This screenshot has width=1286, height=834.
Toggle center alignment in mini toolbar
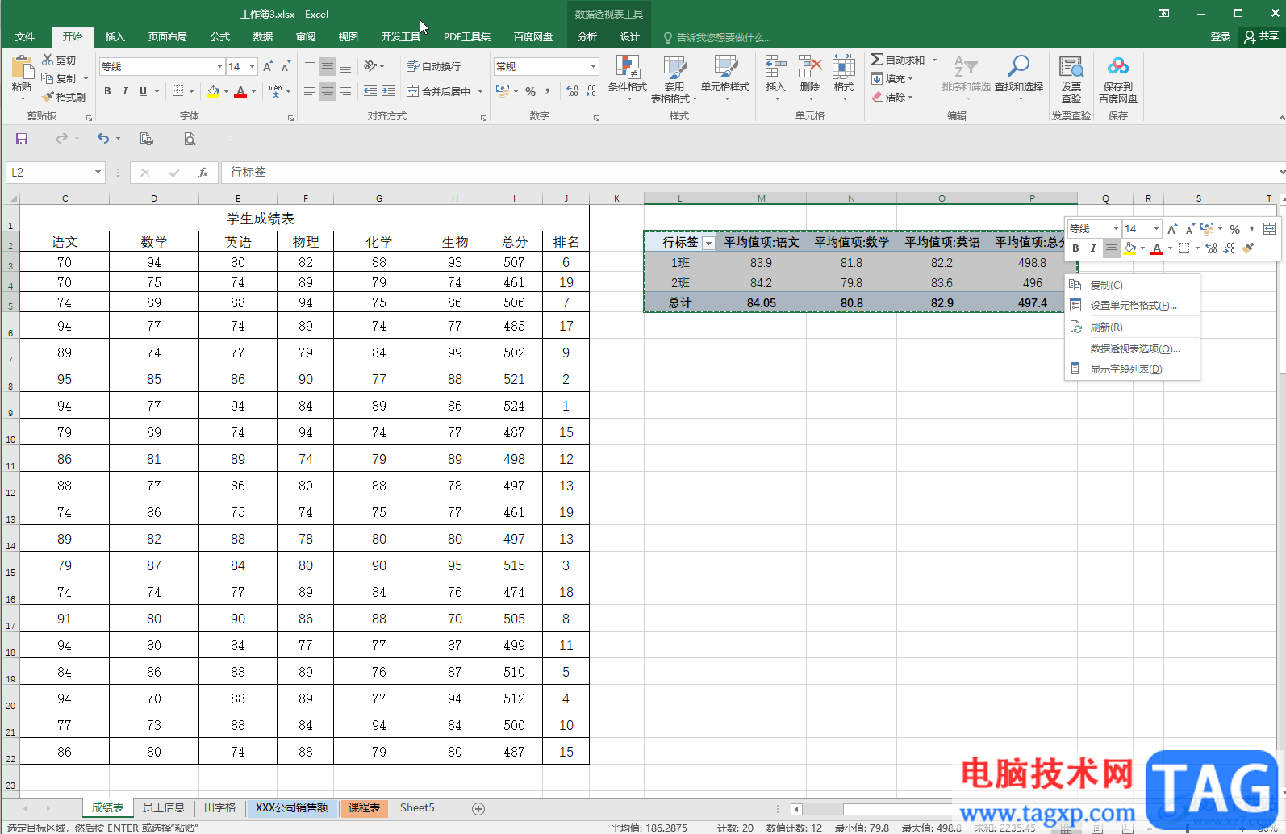tap(1112, 248)
